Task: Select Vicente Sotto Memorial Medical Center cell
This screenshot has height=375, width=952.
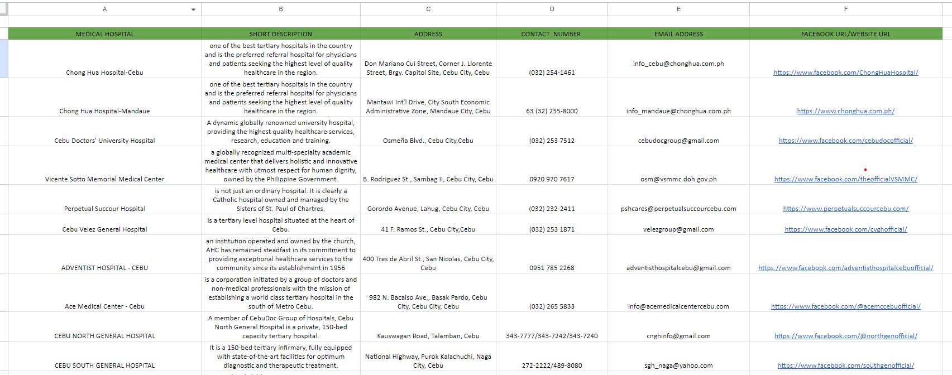Action: pos(105,166)
